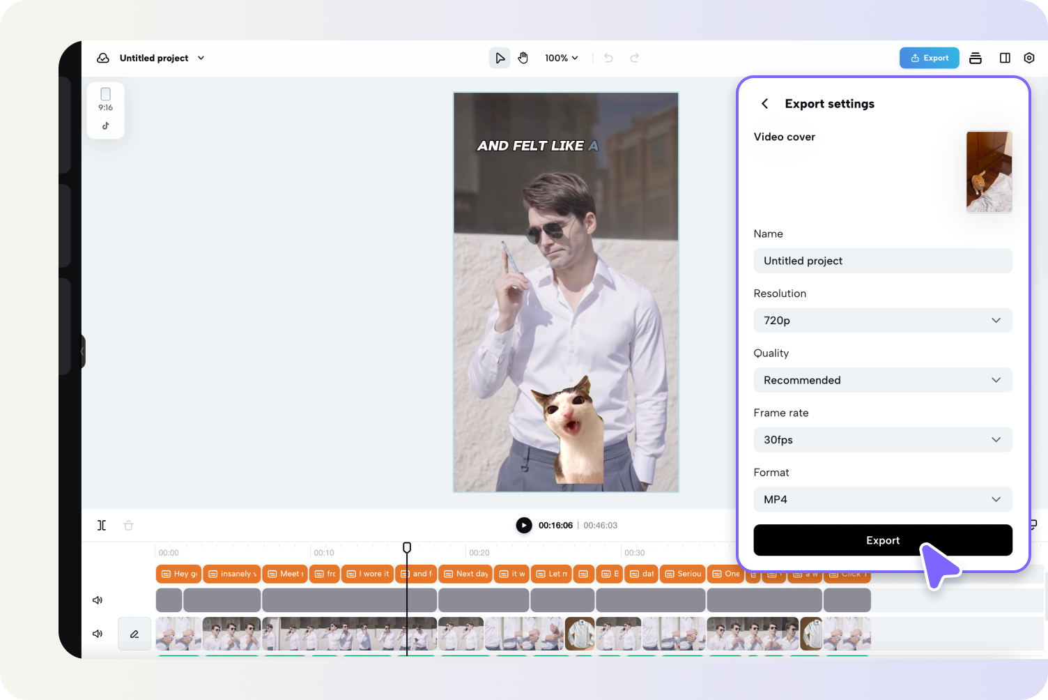Mute the first timeline track speaker icon
Image resolution: width=1048 pixels, height=700 pixels.
click(98, 600)
